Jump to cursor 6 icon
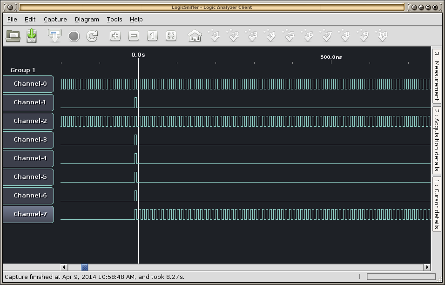 click(308, 35)
